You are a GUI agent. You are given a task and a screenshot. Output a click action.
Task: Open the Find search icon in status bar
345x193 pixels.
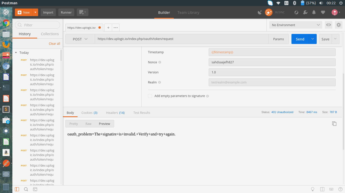26,189
